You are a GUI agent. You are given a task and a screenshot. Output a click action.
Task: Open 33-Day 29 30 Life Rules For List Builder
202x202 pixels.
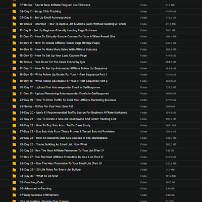pyautogui.click(x=50, y=170)
